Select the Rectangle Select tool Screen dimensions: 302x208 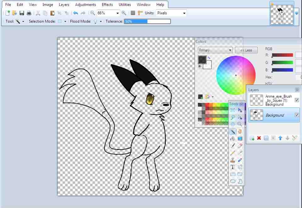233,110
